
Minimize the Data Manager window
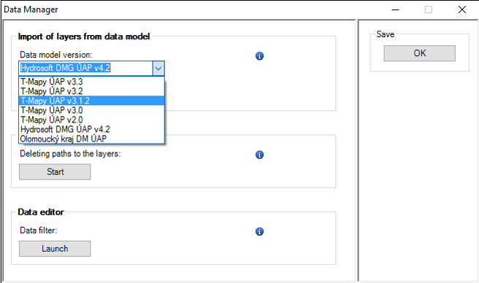[x=396, y=9]
